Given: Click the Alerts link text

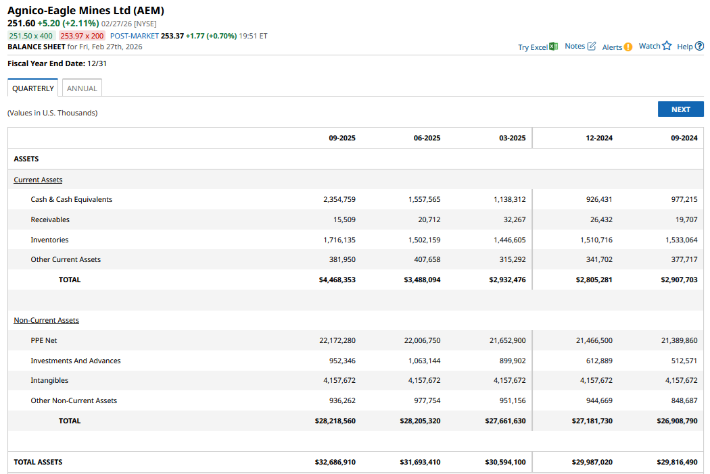Looking at the screenshot, I should (612, 47).
